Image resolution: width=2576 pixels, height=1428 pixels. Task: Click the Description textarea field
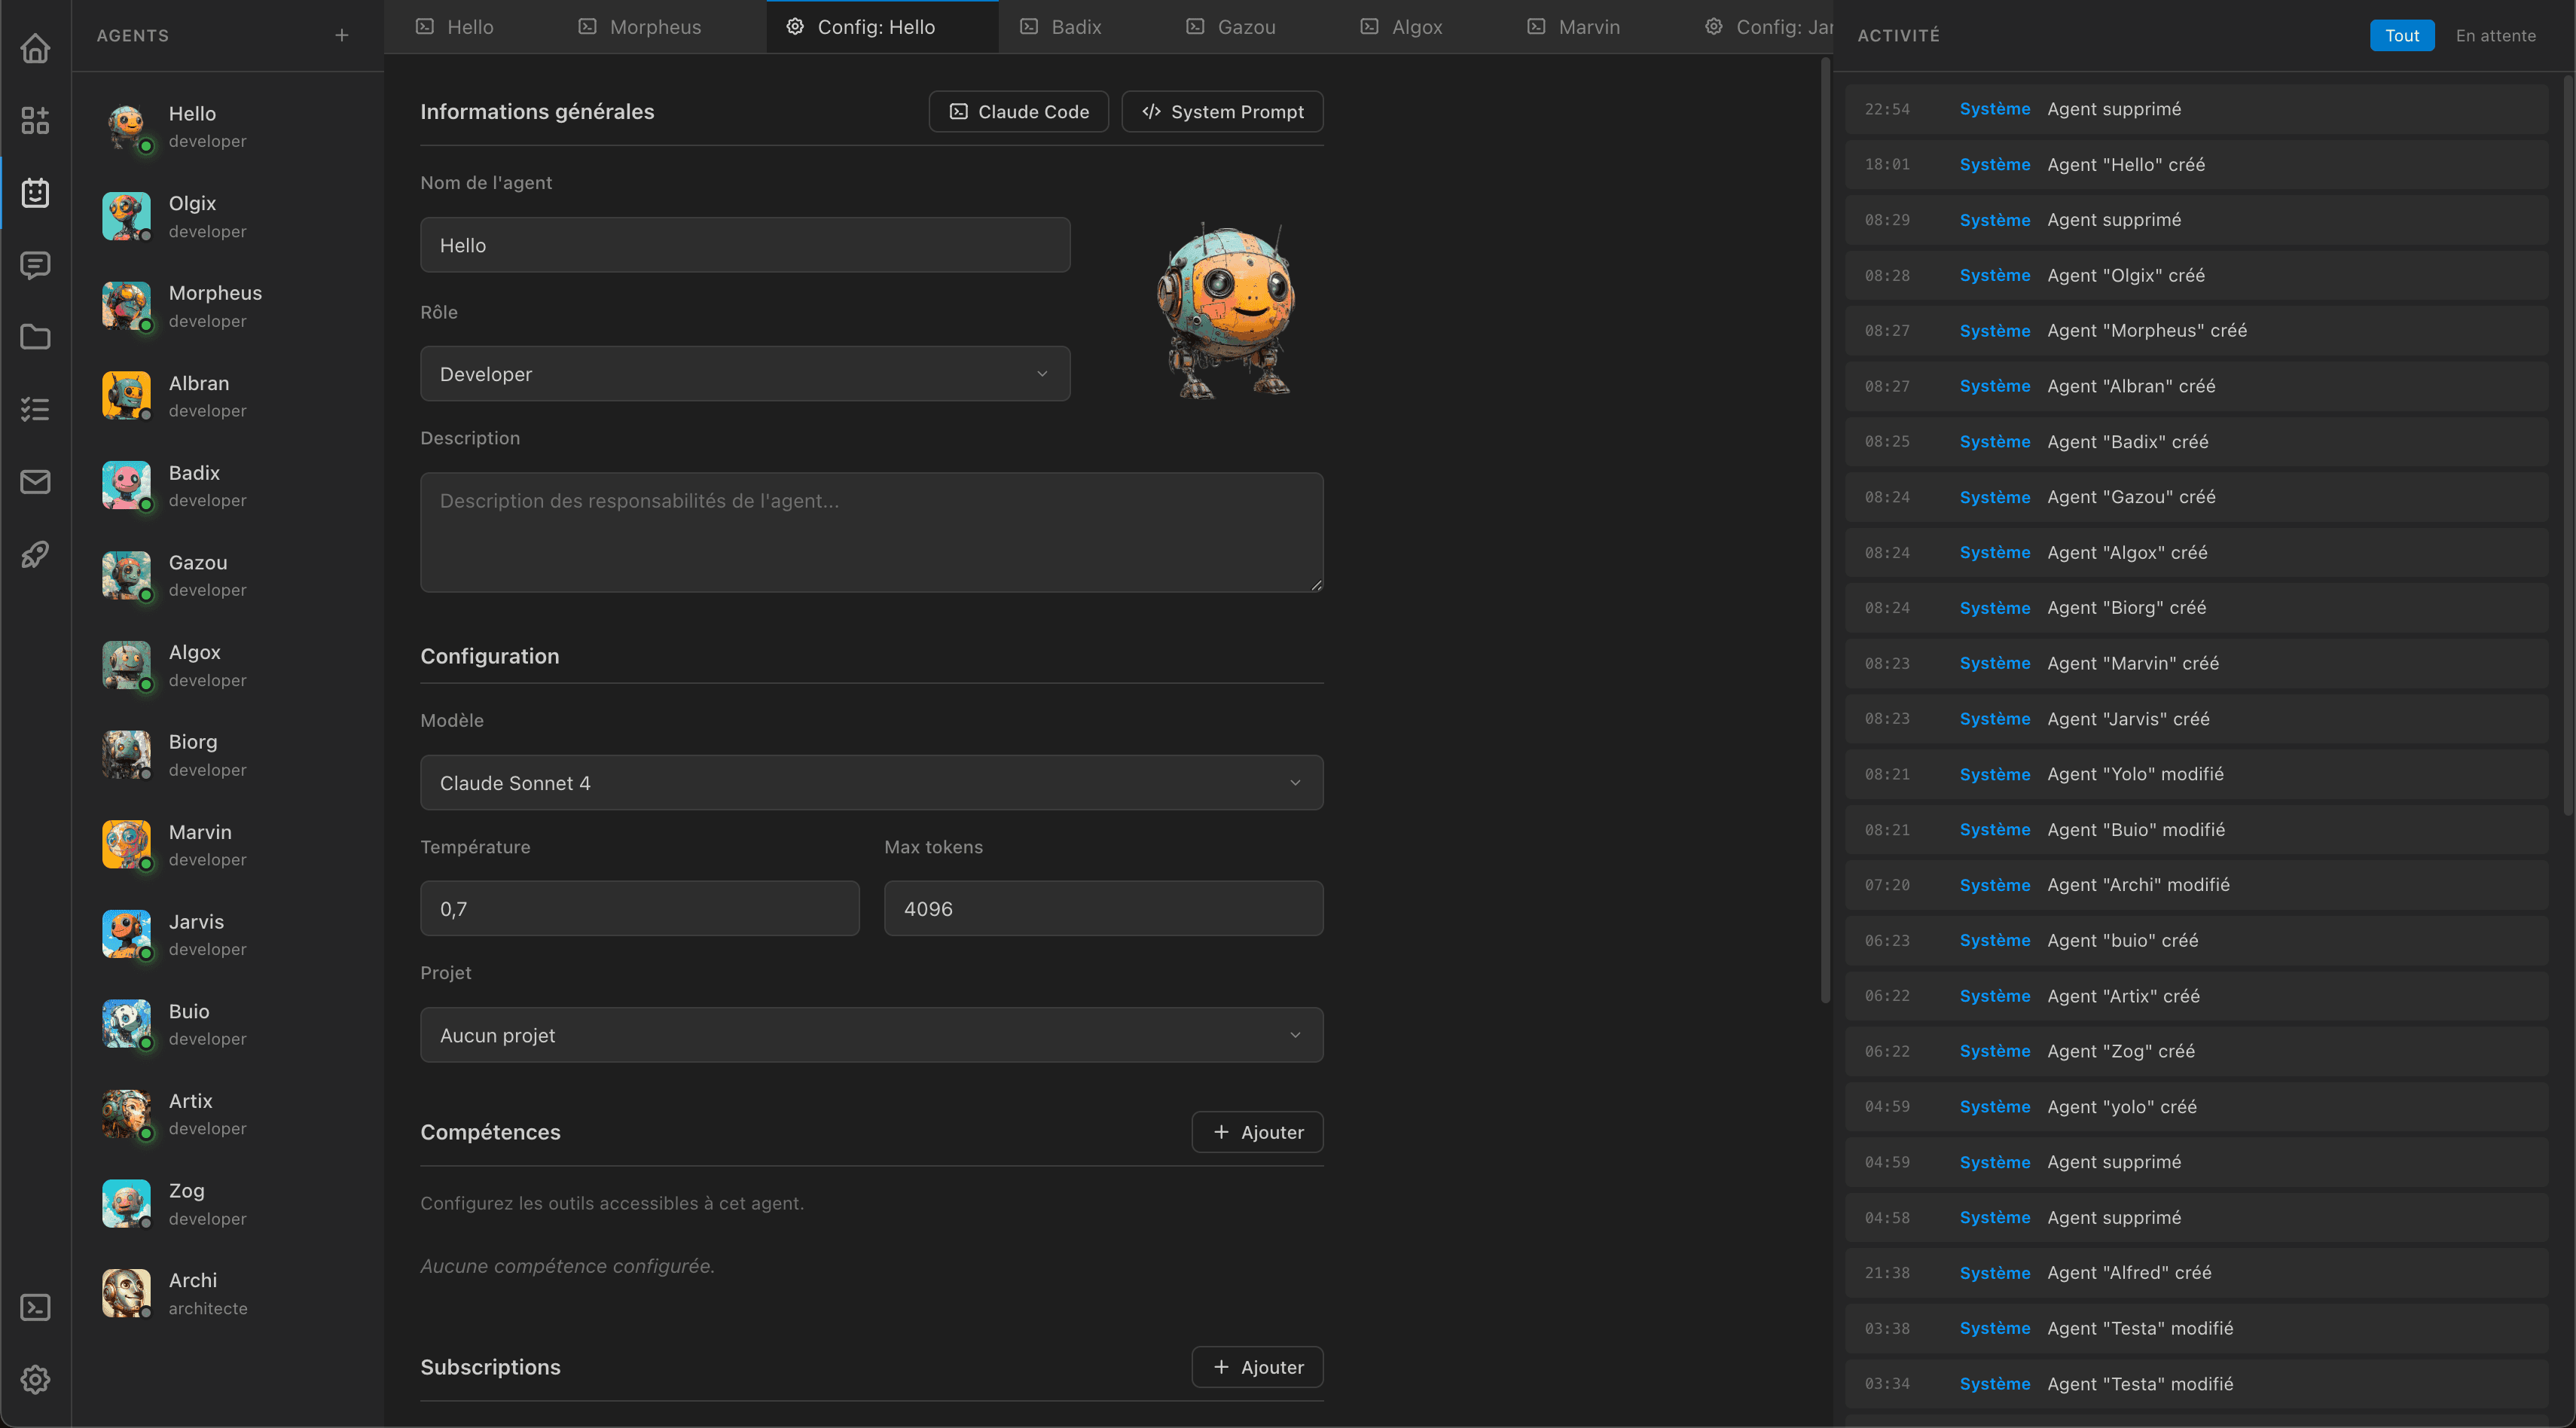(x=871, y=532)
